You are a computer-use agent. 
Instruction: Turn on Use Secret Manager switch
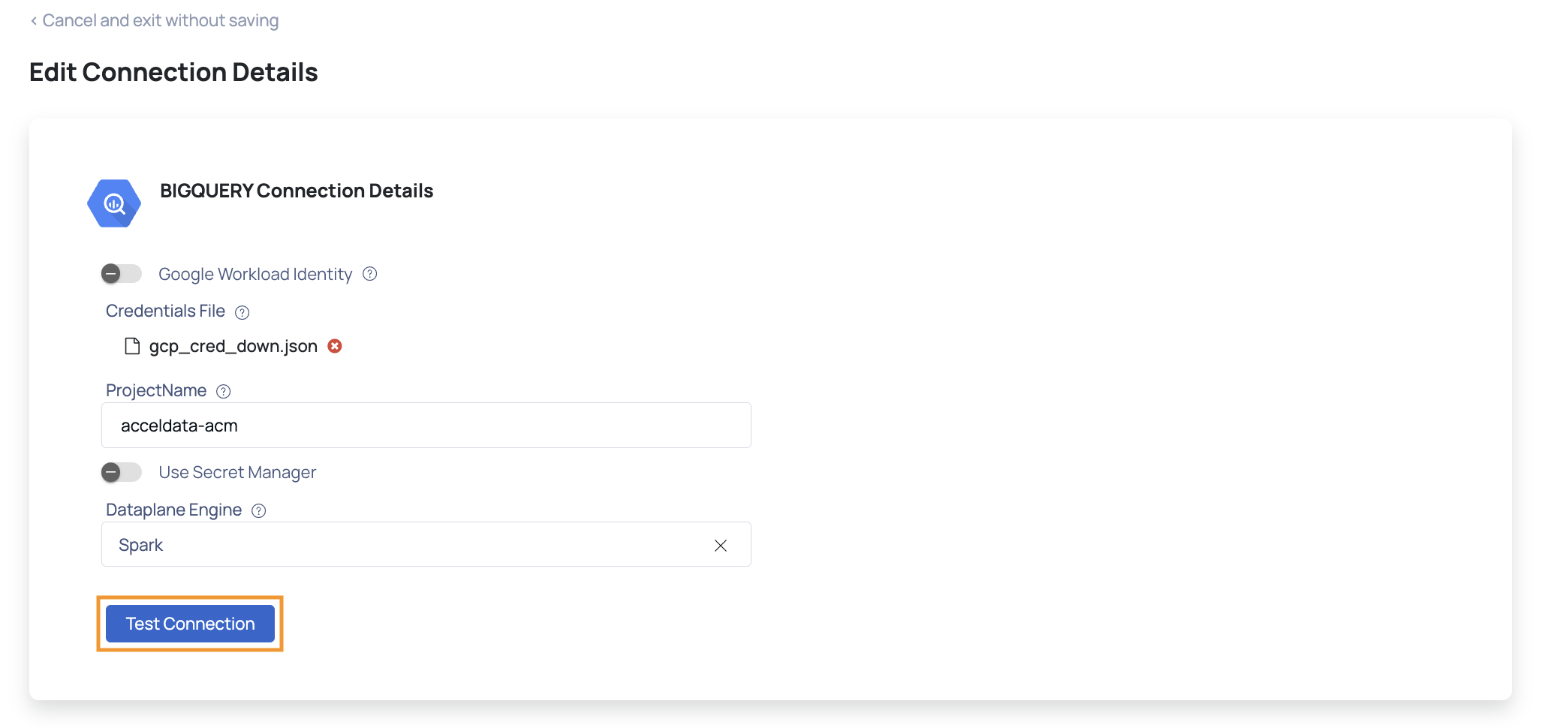pos(122,472)
